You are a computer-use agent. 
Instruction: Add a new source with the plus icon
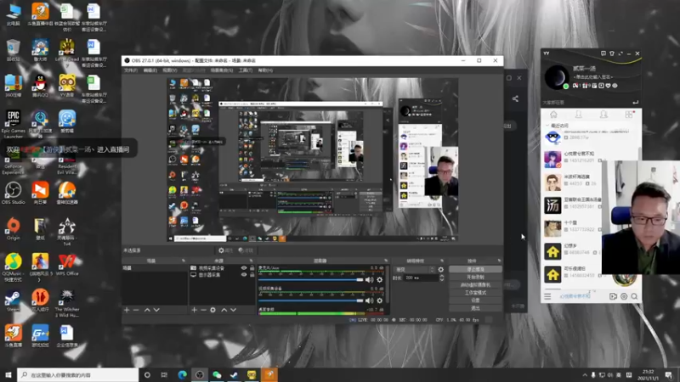(195, 310)
